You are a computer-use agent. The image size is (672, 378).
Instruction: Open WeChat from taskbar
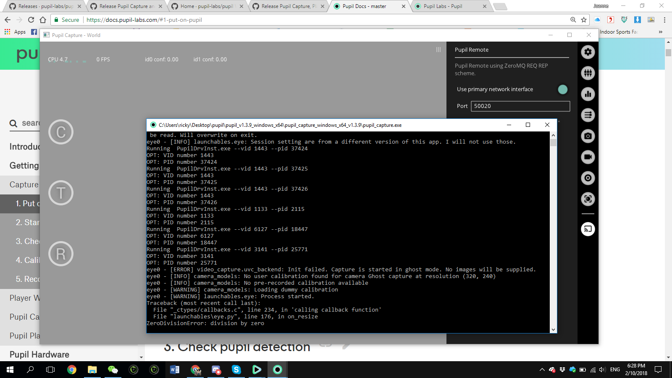point(113,370)
